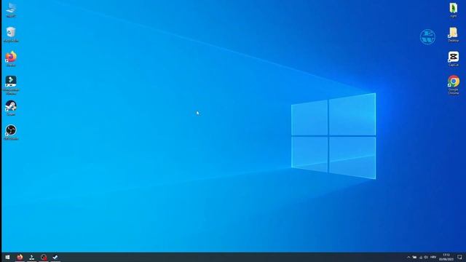Select the Recycle Bin desktop icon
The height and width of the screenshot is (262, 466).
click(x=11, y=34)
